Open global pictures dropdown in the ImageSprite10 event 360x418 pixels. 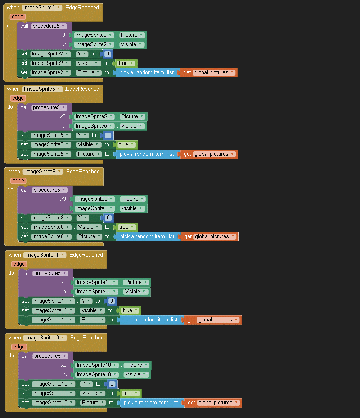tap(236, 403)
